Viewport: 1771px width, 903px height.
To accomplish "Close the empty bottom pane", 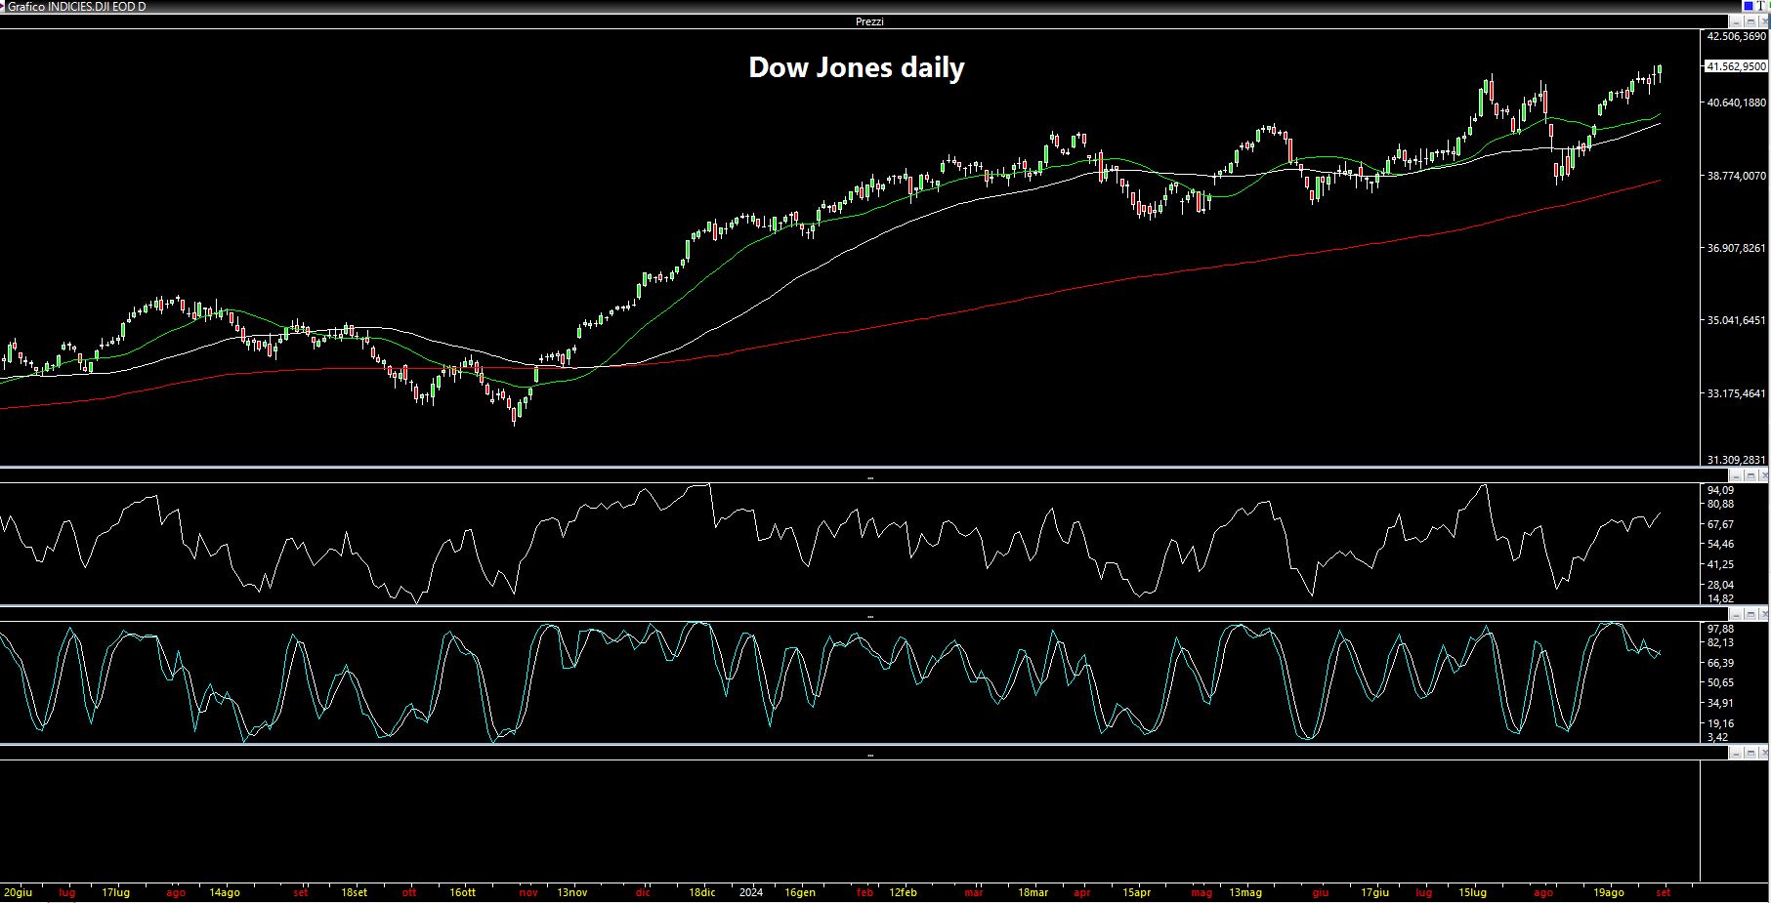I will click(1764, 753).
